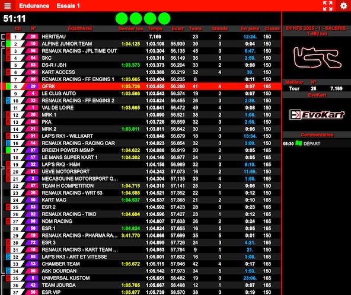Image resolution: width=351 pixels, height=295 pixels.
Task: Click the OUT indicator on position 34
Action: click(x=8, y=271)
